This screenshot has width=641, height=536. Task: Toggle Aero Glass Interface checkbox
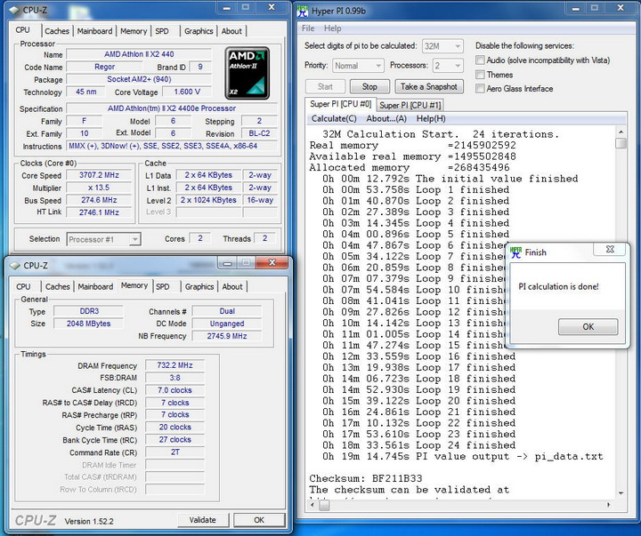click(x=480, y=89)
